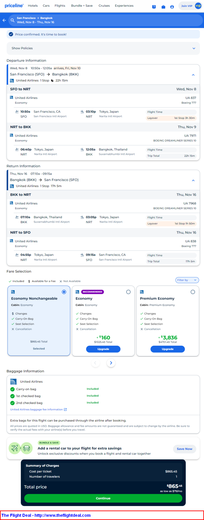Click the 1st Stop 3h 30m layover text
The image size is (204, 520).
185,118
